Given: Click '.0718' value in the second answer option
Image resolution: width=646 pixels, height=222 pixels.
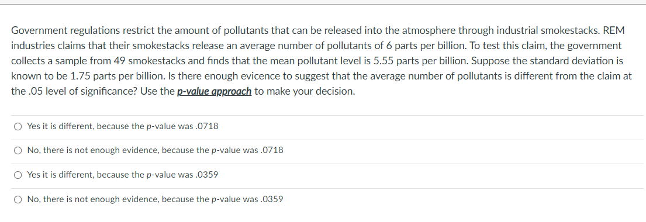Looking at the screenshot, I should coord(272,150).
